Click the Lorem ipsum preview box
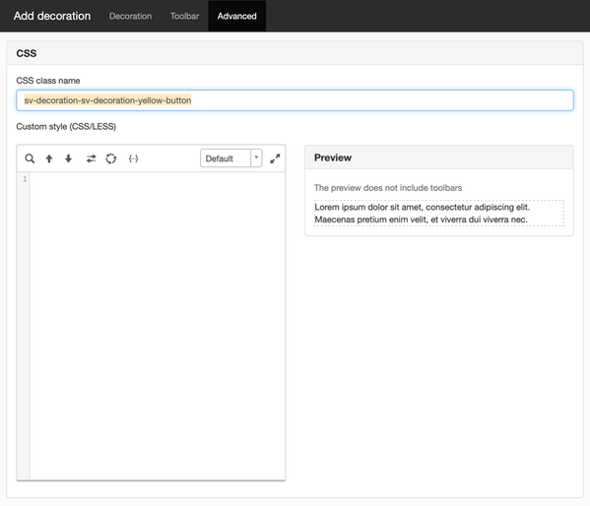This screenshot has width=590, height=506. pos(438,214)
